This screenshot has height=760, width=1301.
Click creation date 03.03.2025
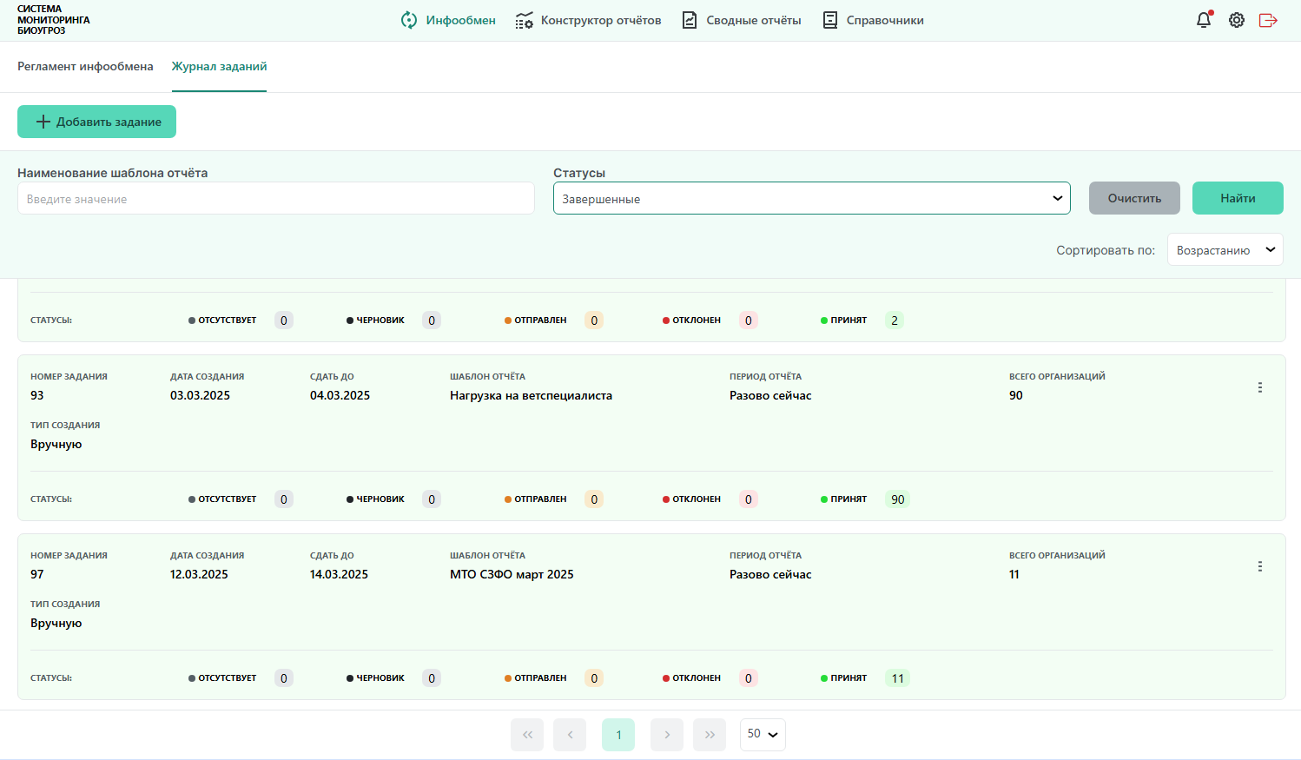[200, 396]
